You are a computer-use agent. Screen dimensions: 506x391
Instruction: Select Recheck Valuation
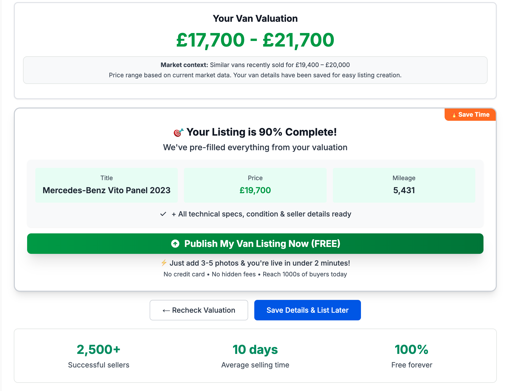[199, 310]
